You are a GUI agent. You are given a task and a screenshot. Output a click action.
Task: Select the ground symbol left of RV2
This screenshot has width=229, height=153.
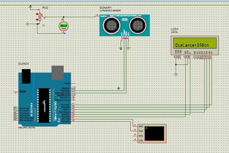pyautogui.click(x=27, y=24)
